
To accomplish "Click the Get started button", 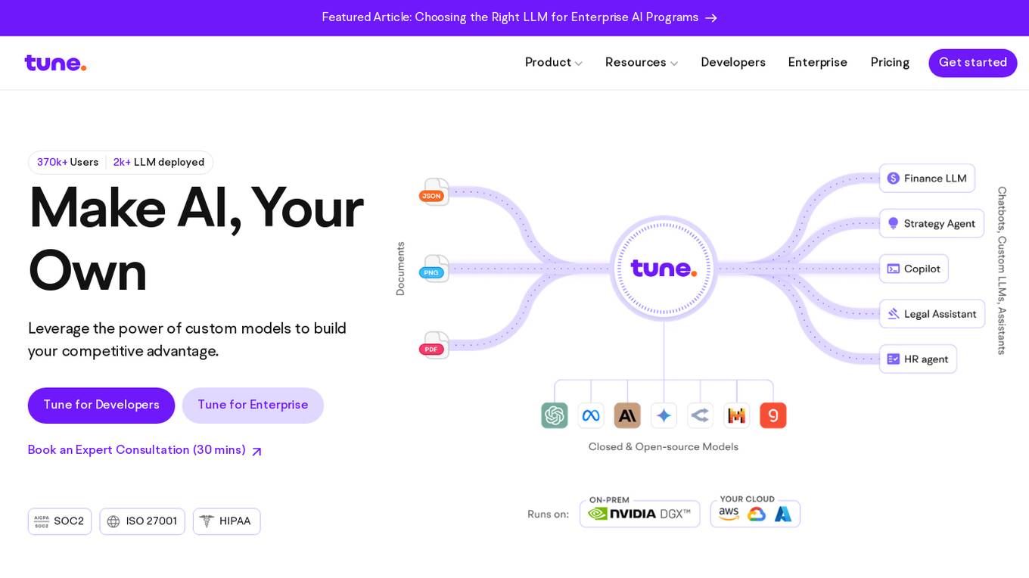I will pyautogui.click(x=973, y=63).
